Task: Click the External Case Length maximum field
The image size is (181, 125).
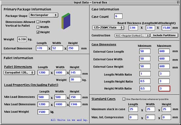Action: coord(164,51)
